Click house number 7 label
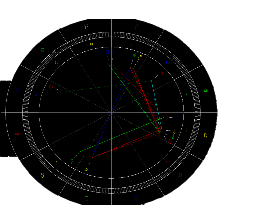Image resolution: width=259 pixels, height=219 pixels. (x=187, y=94)
